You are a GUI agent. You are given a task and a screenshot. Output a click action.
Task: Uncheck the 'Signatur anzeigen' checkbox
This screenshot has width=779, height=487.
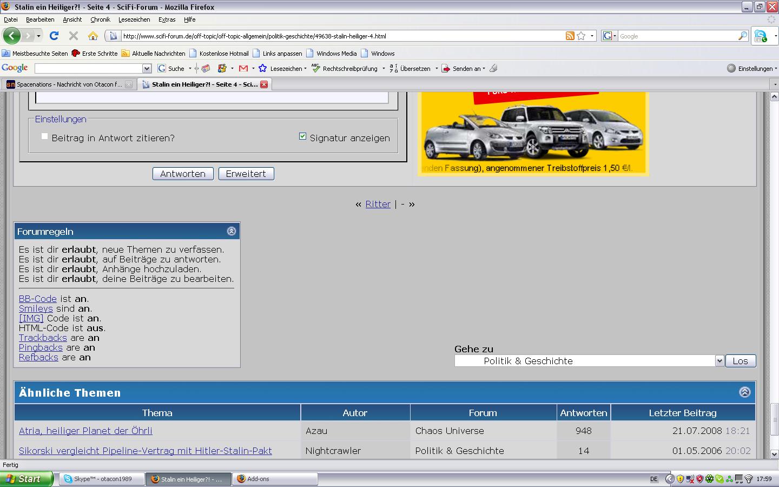coord(302,136)
